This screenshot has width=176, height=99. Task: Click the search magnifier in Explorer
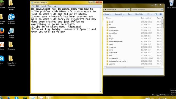click(x=162, y=10)
